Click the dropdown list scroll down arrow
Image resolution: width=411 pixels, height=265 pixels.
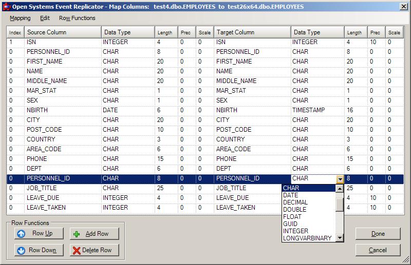click(340, 238)
